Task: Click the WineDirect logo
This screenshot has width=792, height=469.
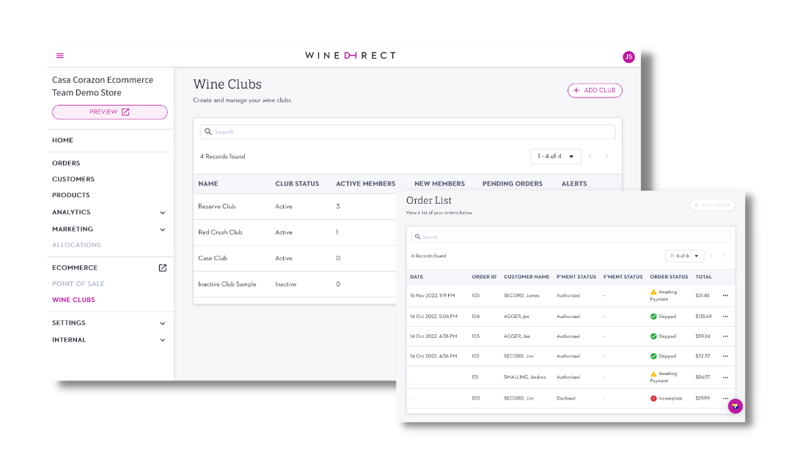Action: 350,56
